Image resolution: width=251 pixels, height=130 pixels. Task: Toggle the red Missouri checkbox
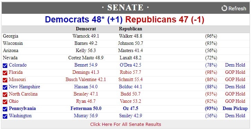point(5,80)
